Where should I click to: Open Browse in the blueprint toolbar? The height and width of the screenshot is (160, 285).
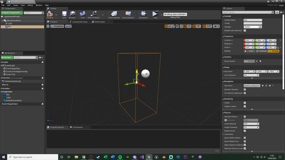pyautogui.click(x=72, y=14)
